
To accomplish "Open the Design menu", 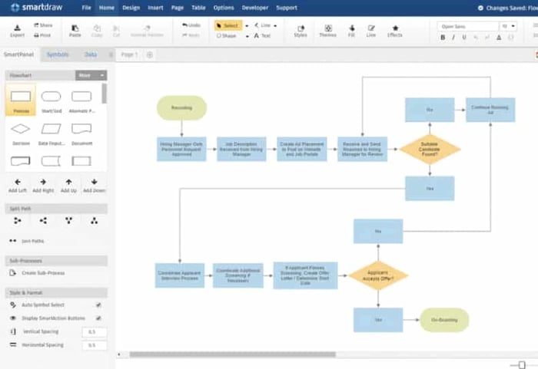I will 131,8.
